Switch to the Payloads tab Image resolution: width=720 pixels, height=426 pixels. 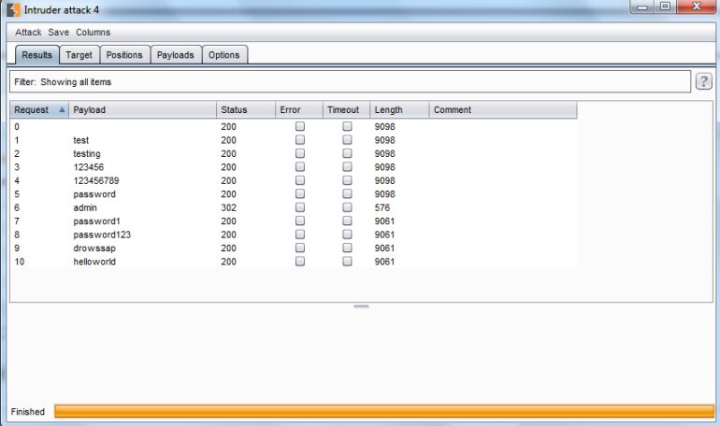[175, 55]
